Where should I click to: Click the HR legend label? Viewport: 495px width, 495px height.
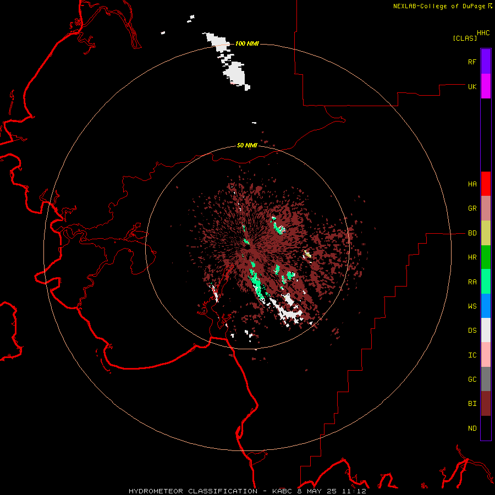point(472,257)
